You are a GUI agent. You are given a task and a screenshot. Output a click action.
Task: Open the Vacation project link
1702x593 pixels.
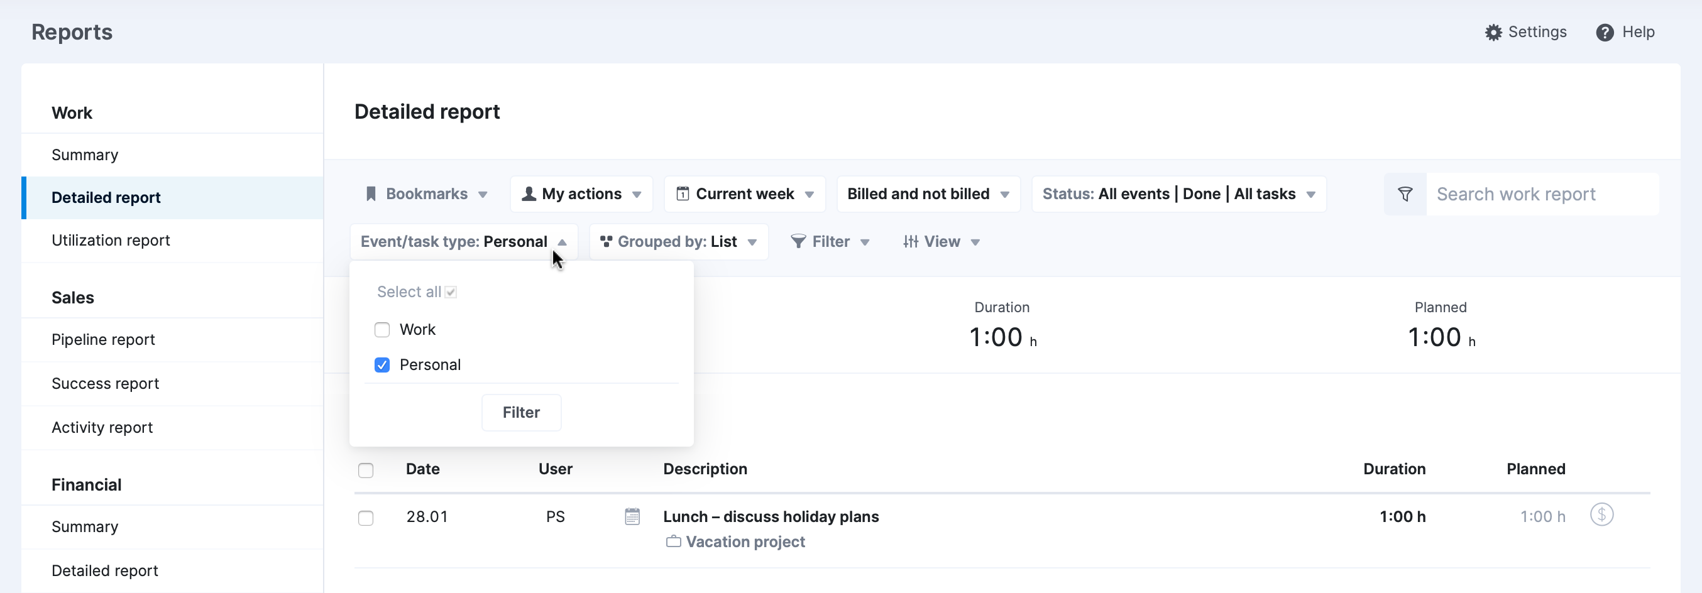745,541
